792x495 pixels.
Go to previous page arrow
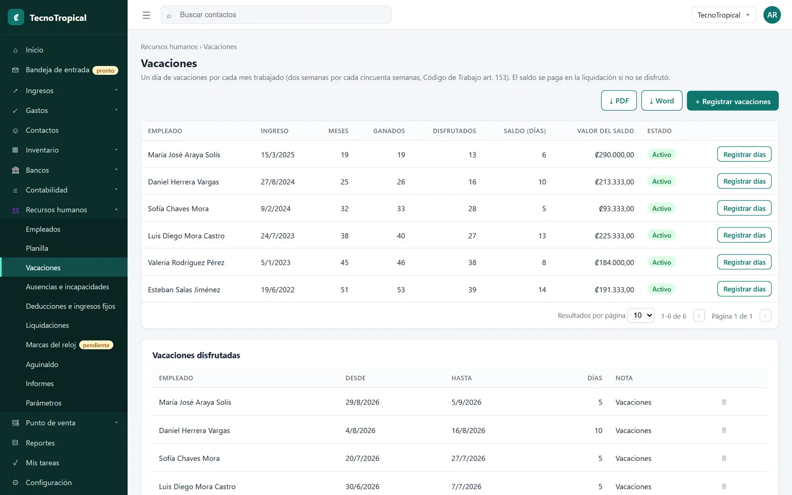point(699,316)
